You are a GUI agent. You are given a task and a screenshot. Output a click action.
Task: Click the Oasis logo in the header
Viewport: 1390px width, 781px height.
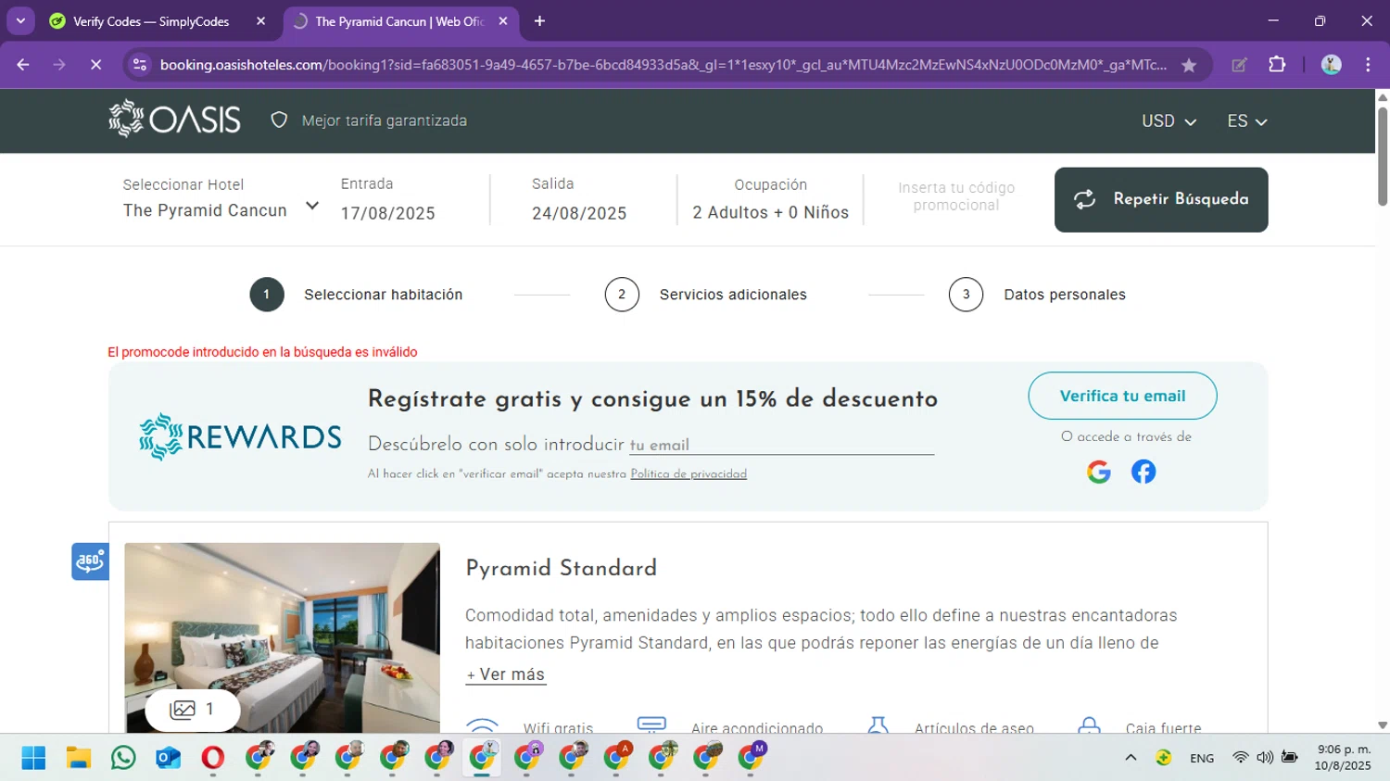point(174,120)
